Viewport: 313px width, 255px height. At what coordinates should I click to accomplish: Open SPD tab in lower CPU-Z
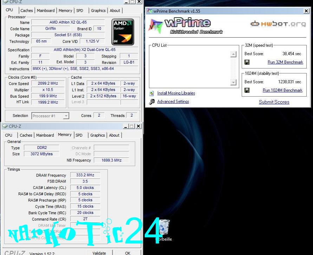coord(79,135)
